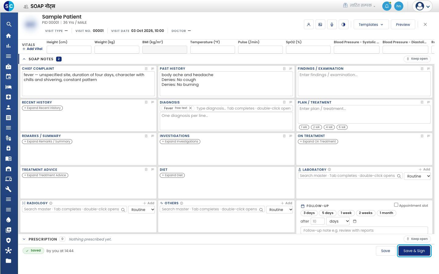Collapse the SOAP Notes section
The height and width of the screenshot is (274, 439).
pyautogui.click(x=24, y=59)
